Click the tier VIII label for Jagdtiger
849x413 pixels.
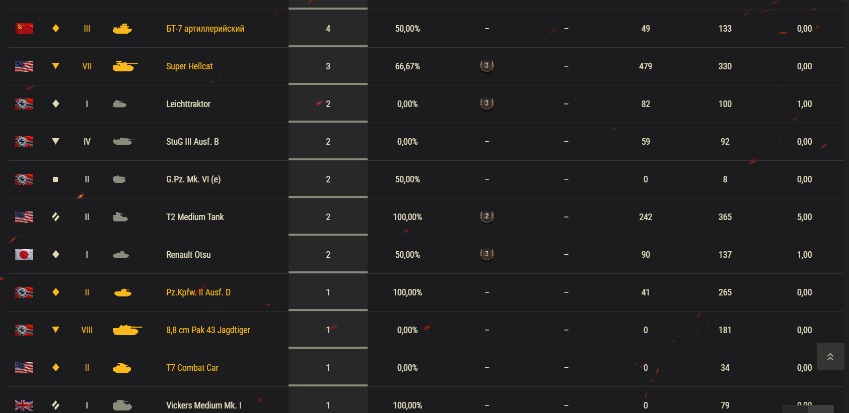click(87, 330)
